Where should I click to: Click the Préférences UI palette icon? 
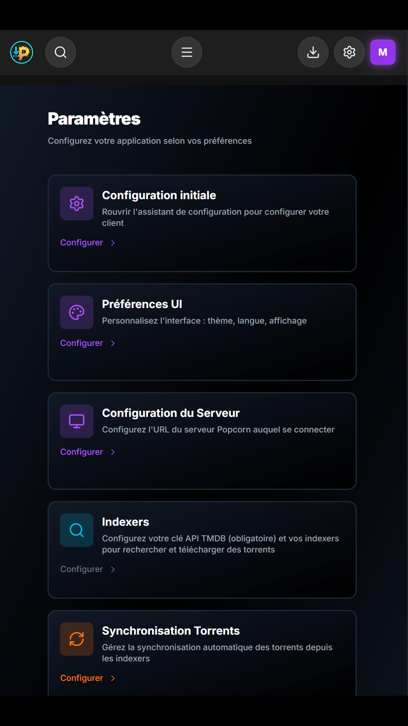[77, 312]
